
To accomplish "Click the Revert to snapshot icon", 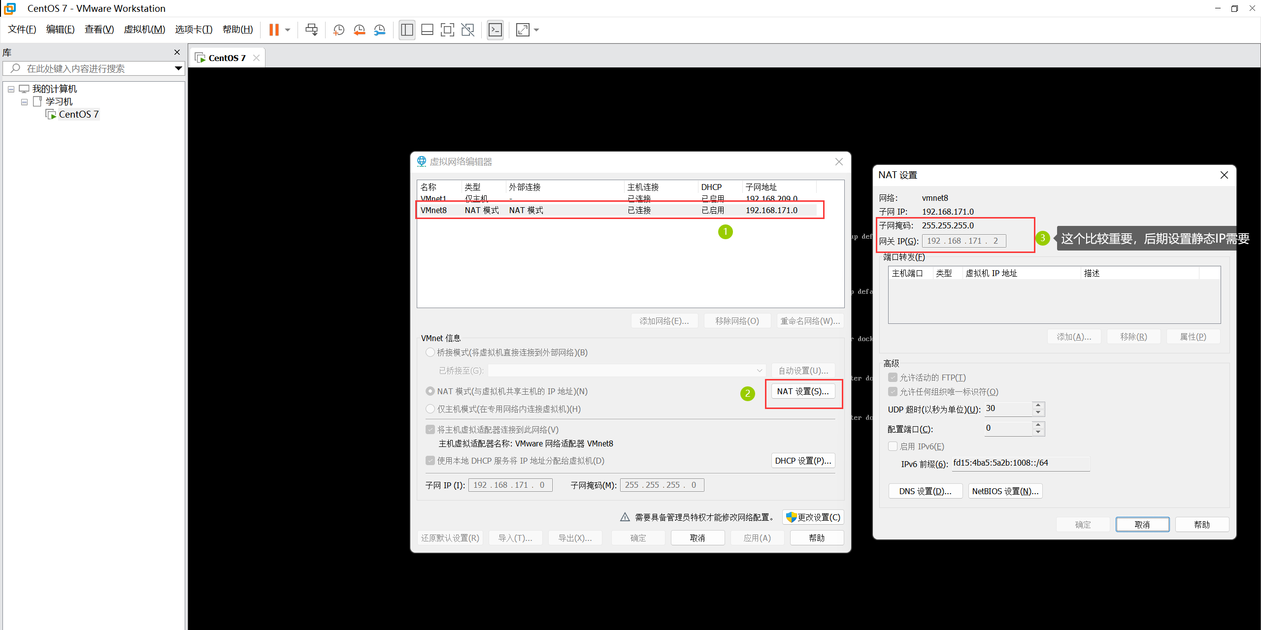I will pyautogui.click(x=359, y=30).
